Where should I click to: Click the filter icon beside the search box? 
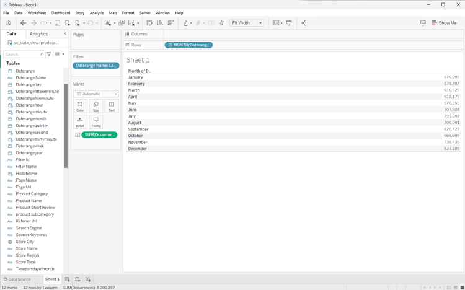click(x=49, y=54)
